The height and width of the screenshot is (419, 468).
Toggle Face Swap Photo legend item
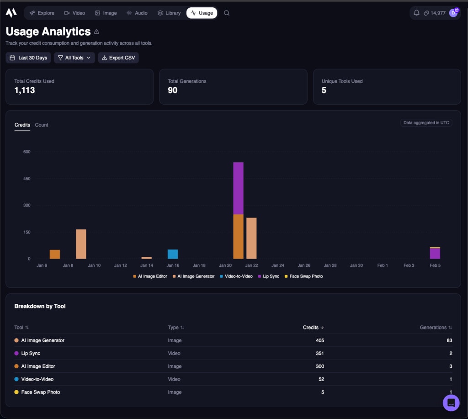tap(303, 276)
